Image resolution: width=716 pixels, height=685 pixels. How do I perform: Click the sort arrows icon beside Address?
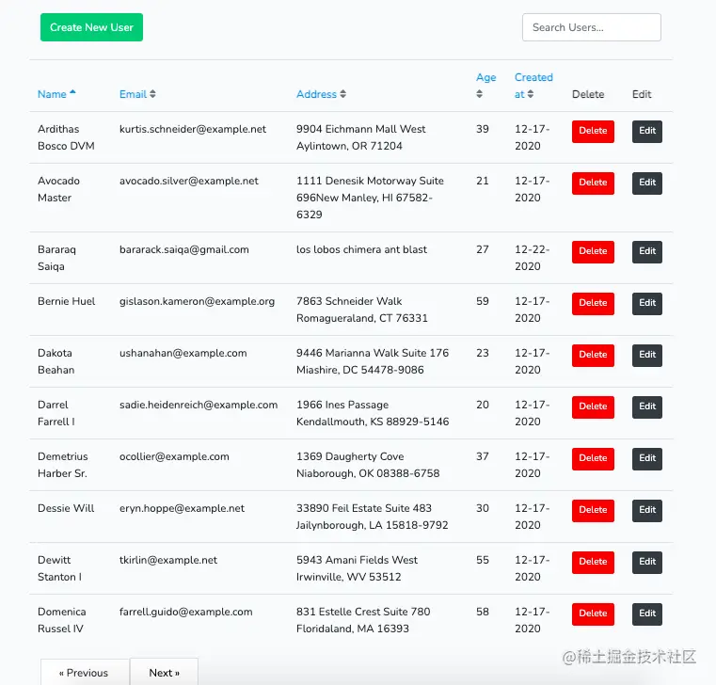coord(342,94)
